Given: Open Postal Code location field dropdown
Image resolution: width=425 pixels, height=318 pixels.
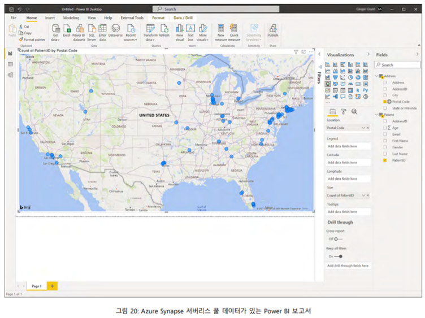Looking at the screenshot, I should pos(363,128).
